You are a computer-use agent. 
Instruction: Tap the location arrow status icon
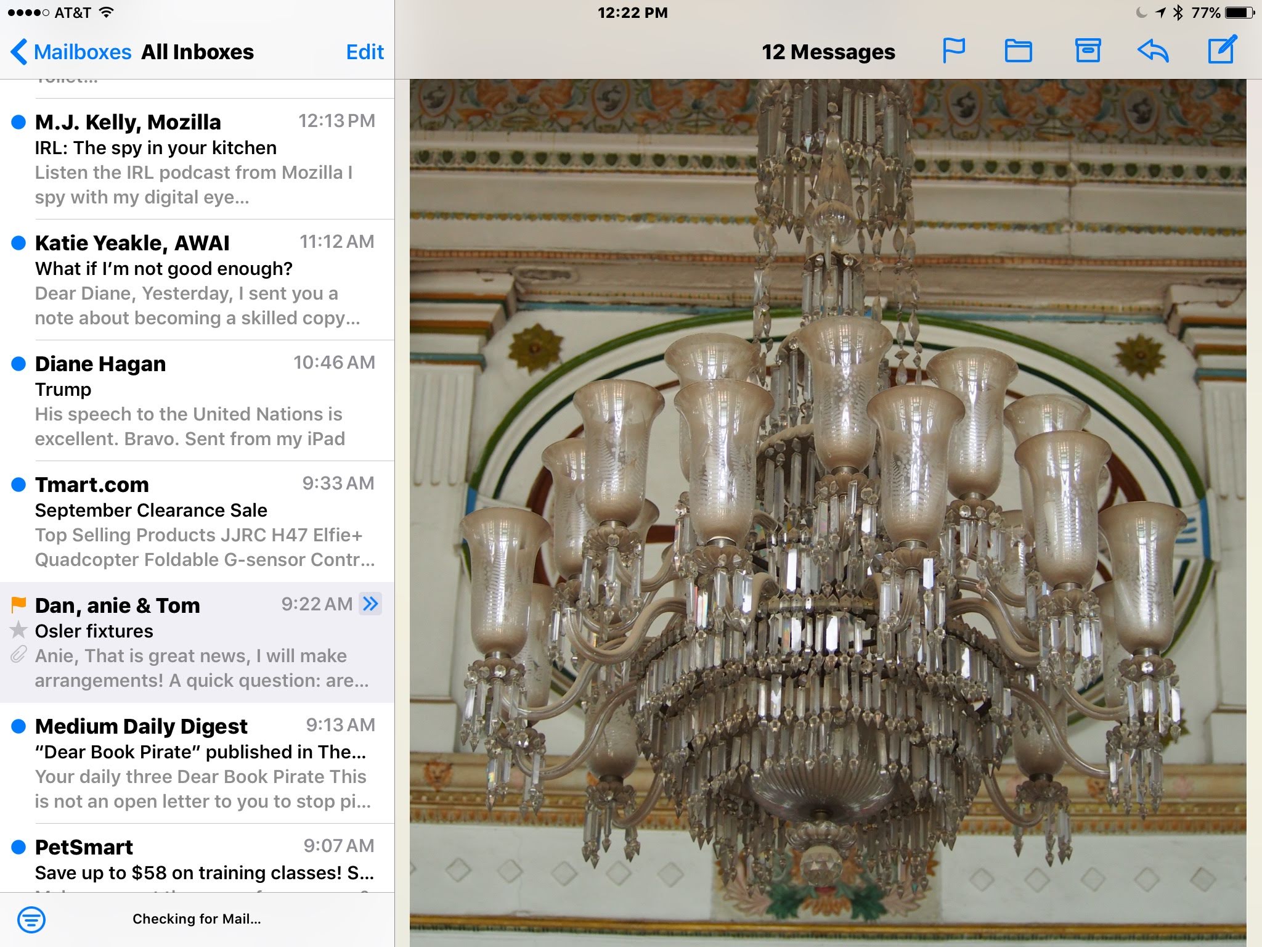pos(1161,12)
